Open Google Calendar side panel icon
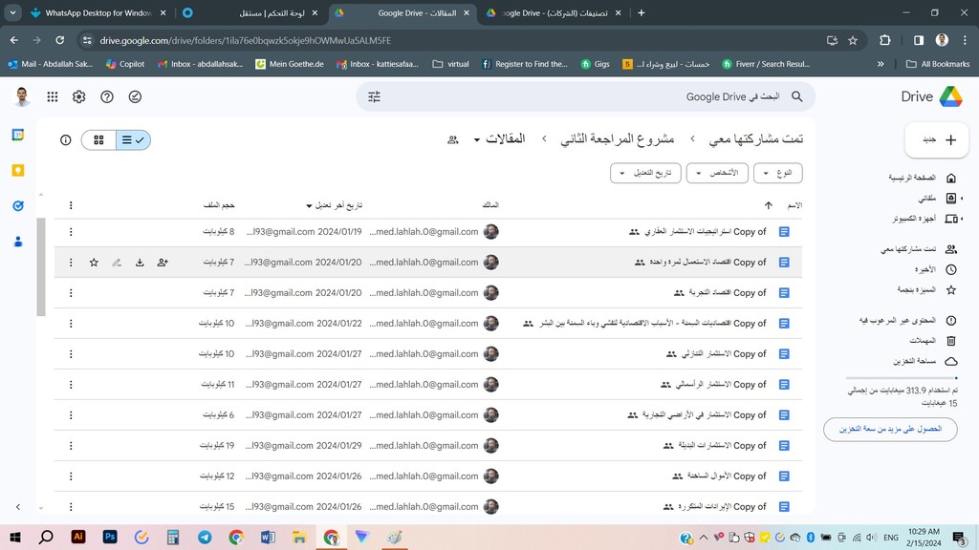The image size is (979, 550). pos(18,135)
